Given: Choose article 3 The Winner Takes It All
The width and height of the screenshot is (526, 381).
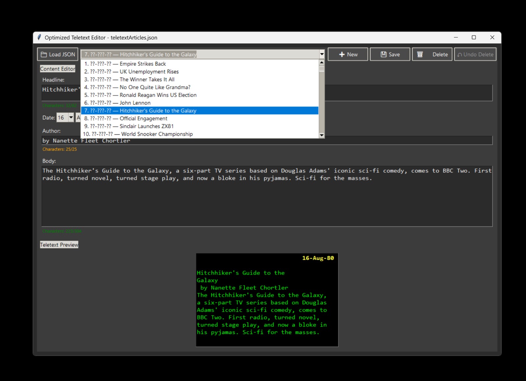Looking at the screenshot, I should (200, 80).
